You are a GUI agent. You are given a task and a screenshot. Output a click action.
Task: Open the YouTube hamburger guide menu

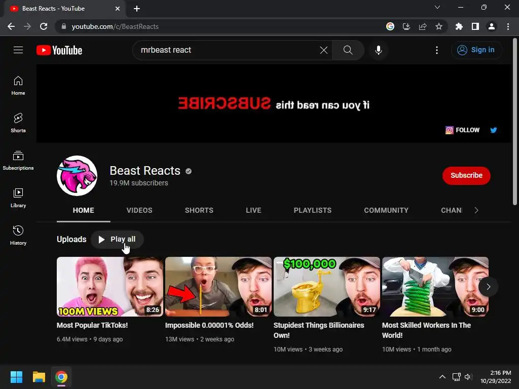click(x=18, y=50)
